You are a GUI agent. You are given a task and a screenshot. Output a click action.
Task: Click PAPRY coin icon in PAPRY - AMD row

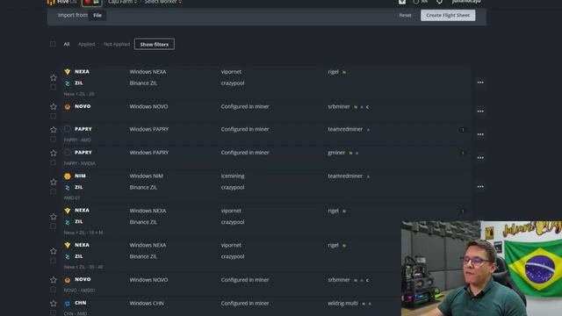pos(68,129)
